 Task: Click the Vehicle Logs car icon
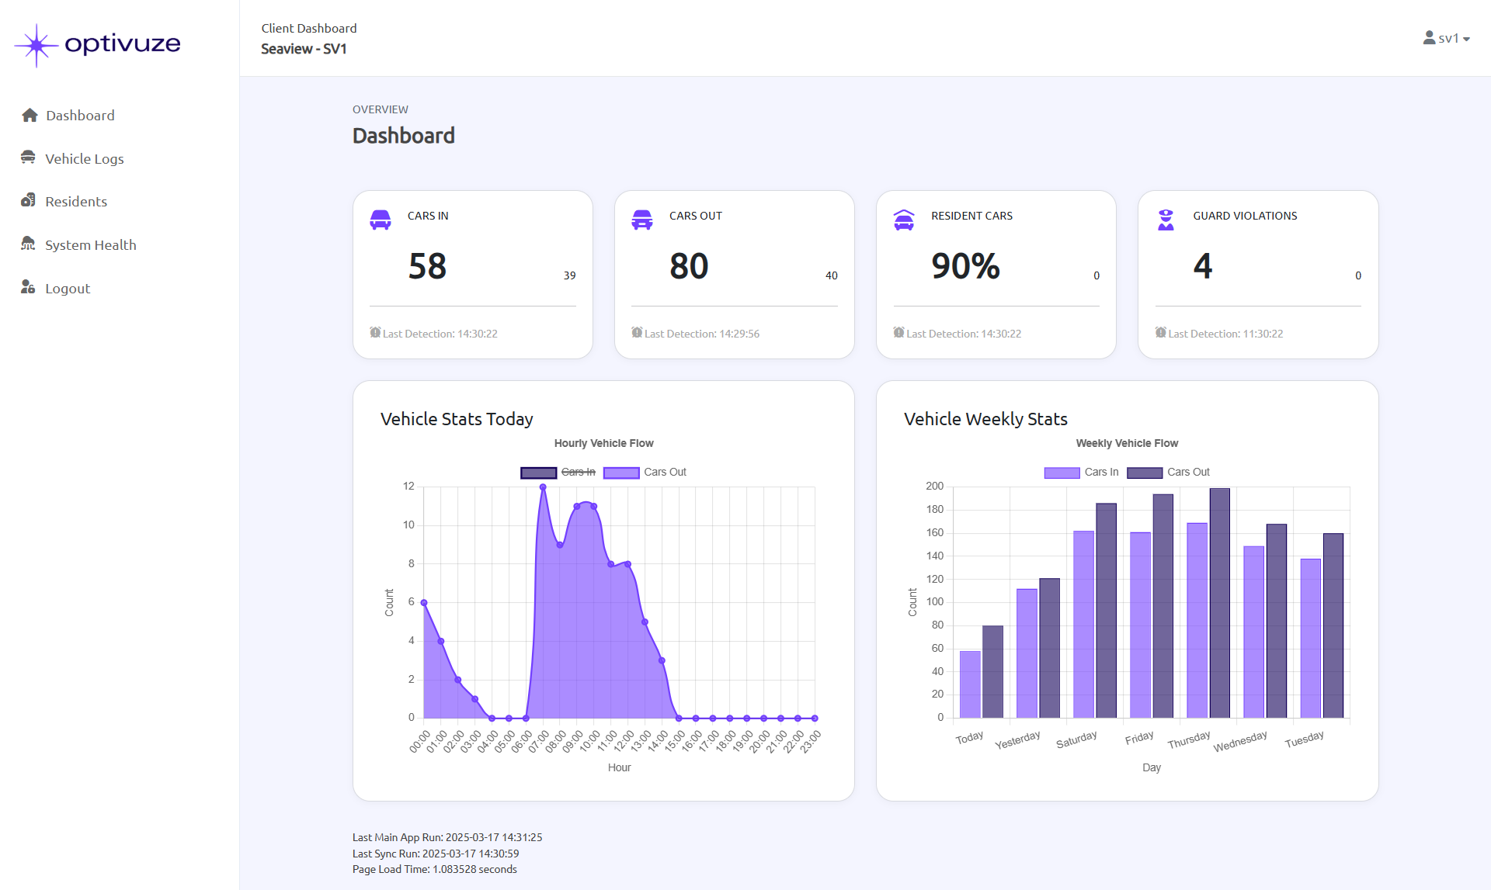(x=28, y=158)
